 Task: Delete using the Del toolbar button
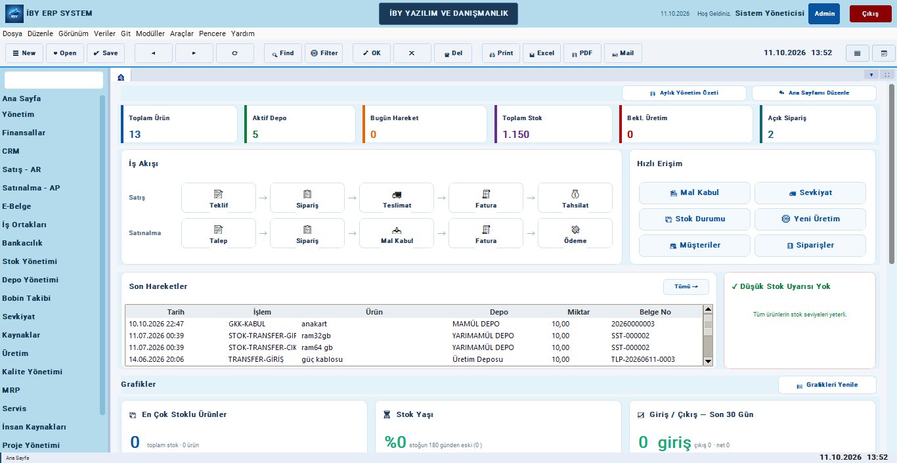453,53
